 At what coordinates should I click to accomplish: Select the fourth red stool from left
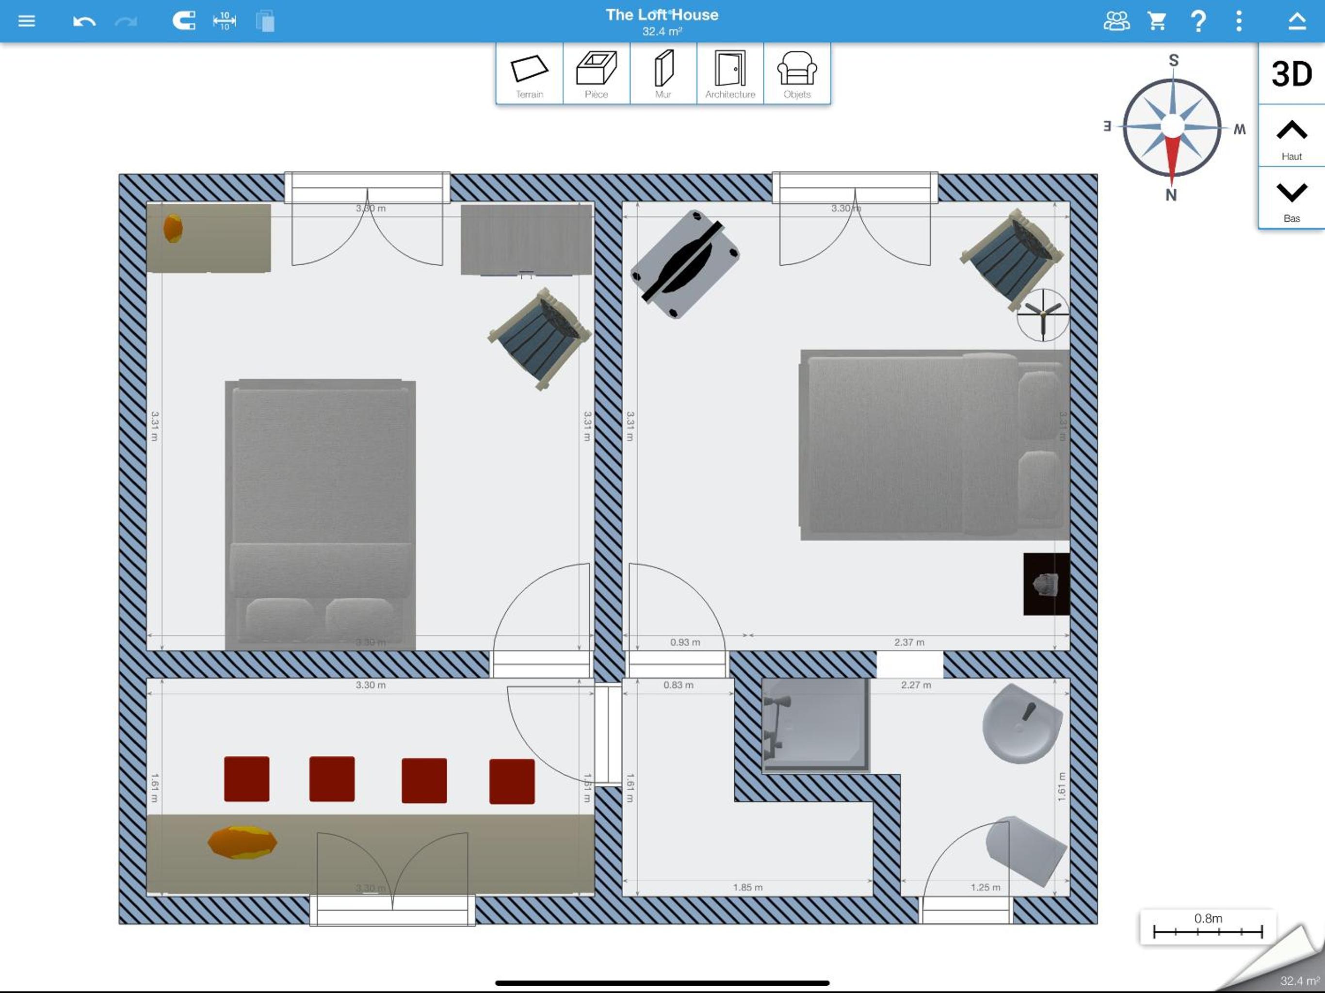click(x=512, y=781)
